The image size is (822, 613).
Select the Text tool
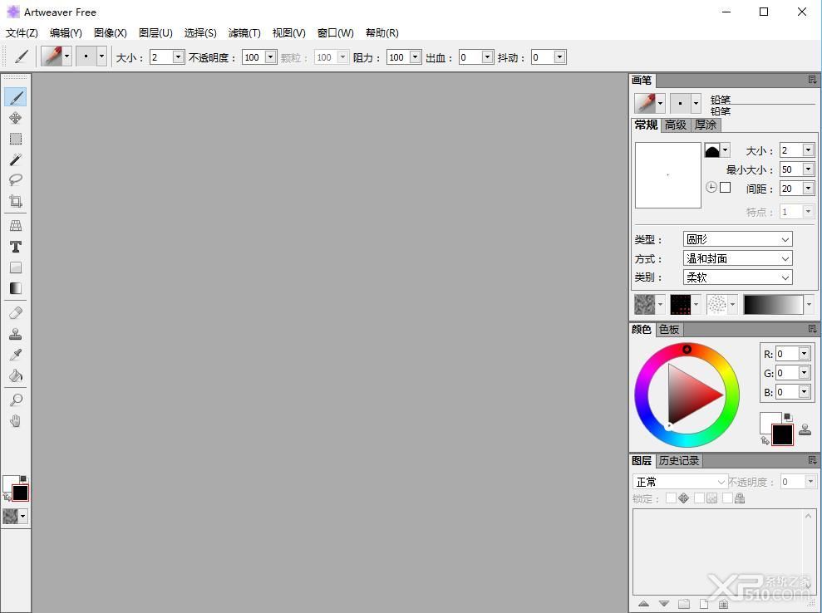pyautogui.click(x=16, y=247)
